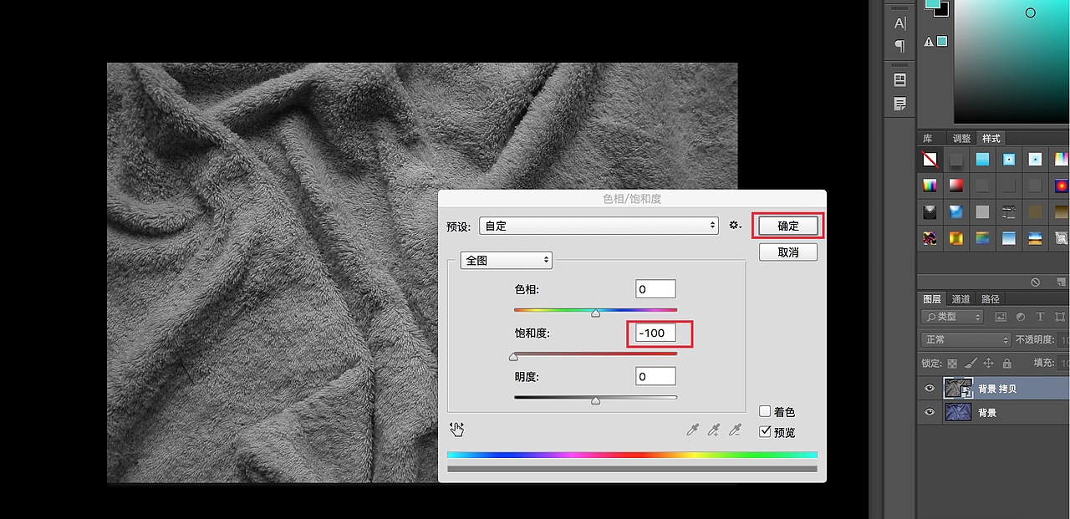
Task: Select the 背景 layer thumbnail
Action: (957, 412)
